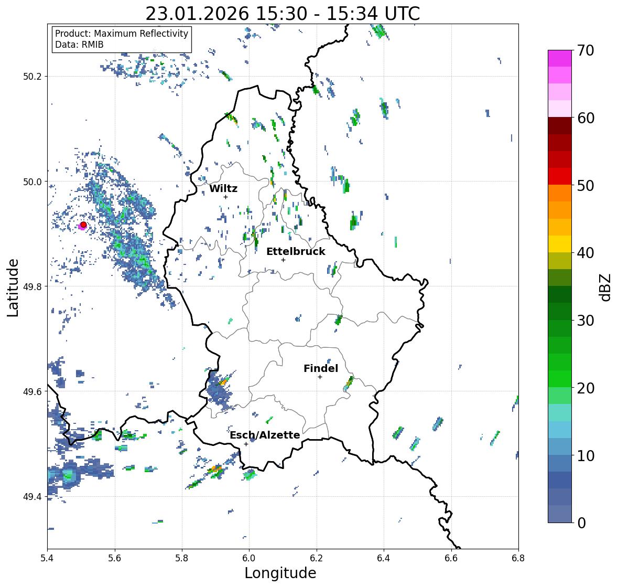Click the colorbar tick label 40
Viewport: 618px width, 586px height.
coord(586,253)
